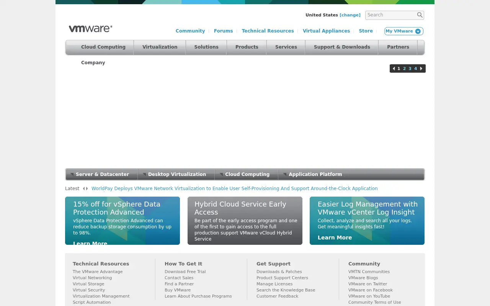Show the next Latest news headline
The width and height of the screenshot is (490, 306).
point(87,189)
